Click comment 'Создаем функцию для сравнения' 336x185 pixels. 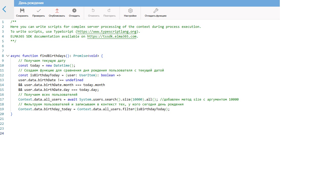point(91,70)
